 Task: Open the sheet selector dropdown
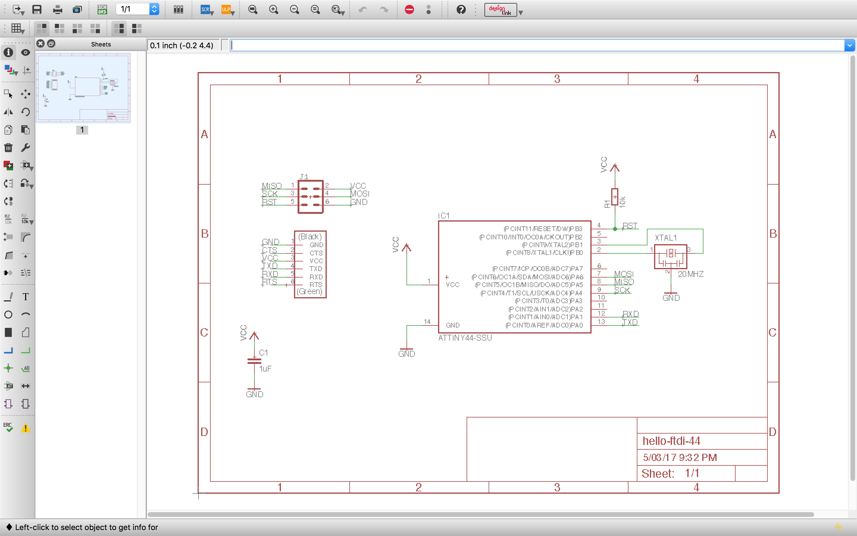tap(154, 10)
